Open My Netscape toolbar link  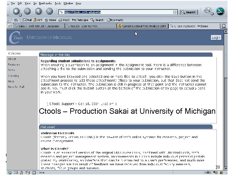click(80, 20)
